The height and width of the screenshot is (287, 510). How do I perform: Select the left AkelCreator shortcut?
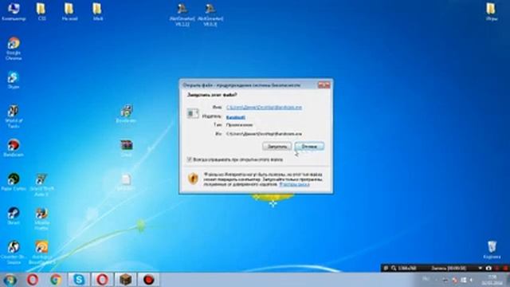[182, 14]
